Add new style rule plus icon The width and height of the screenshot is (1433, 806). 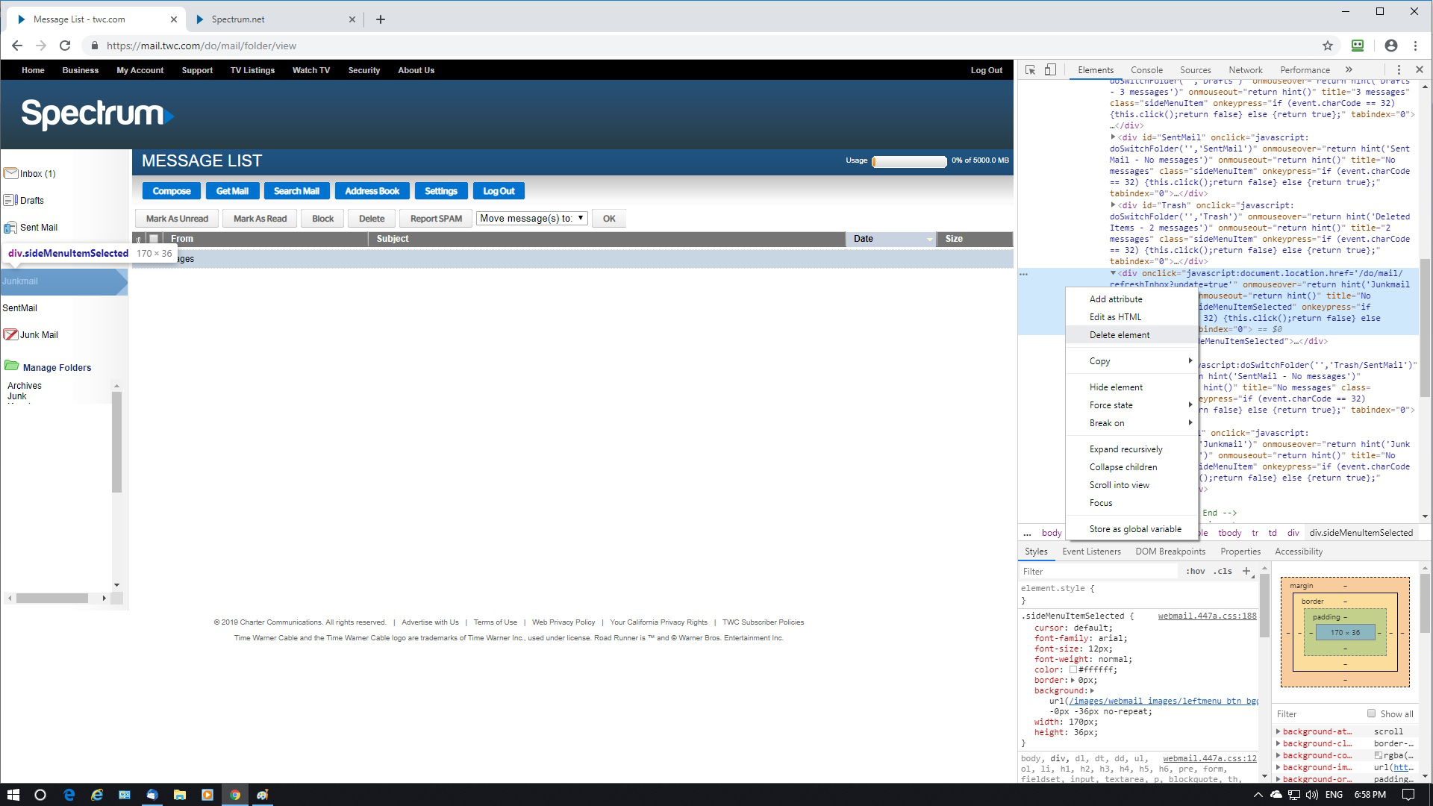click(x=1246, y=571)
